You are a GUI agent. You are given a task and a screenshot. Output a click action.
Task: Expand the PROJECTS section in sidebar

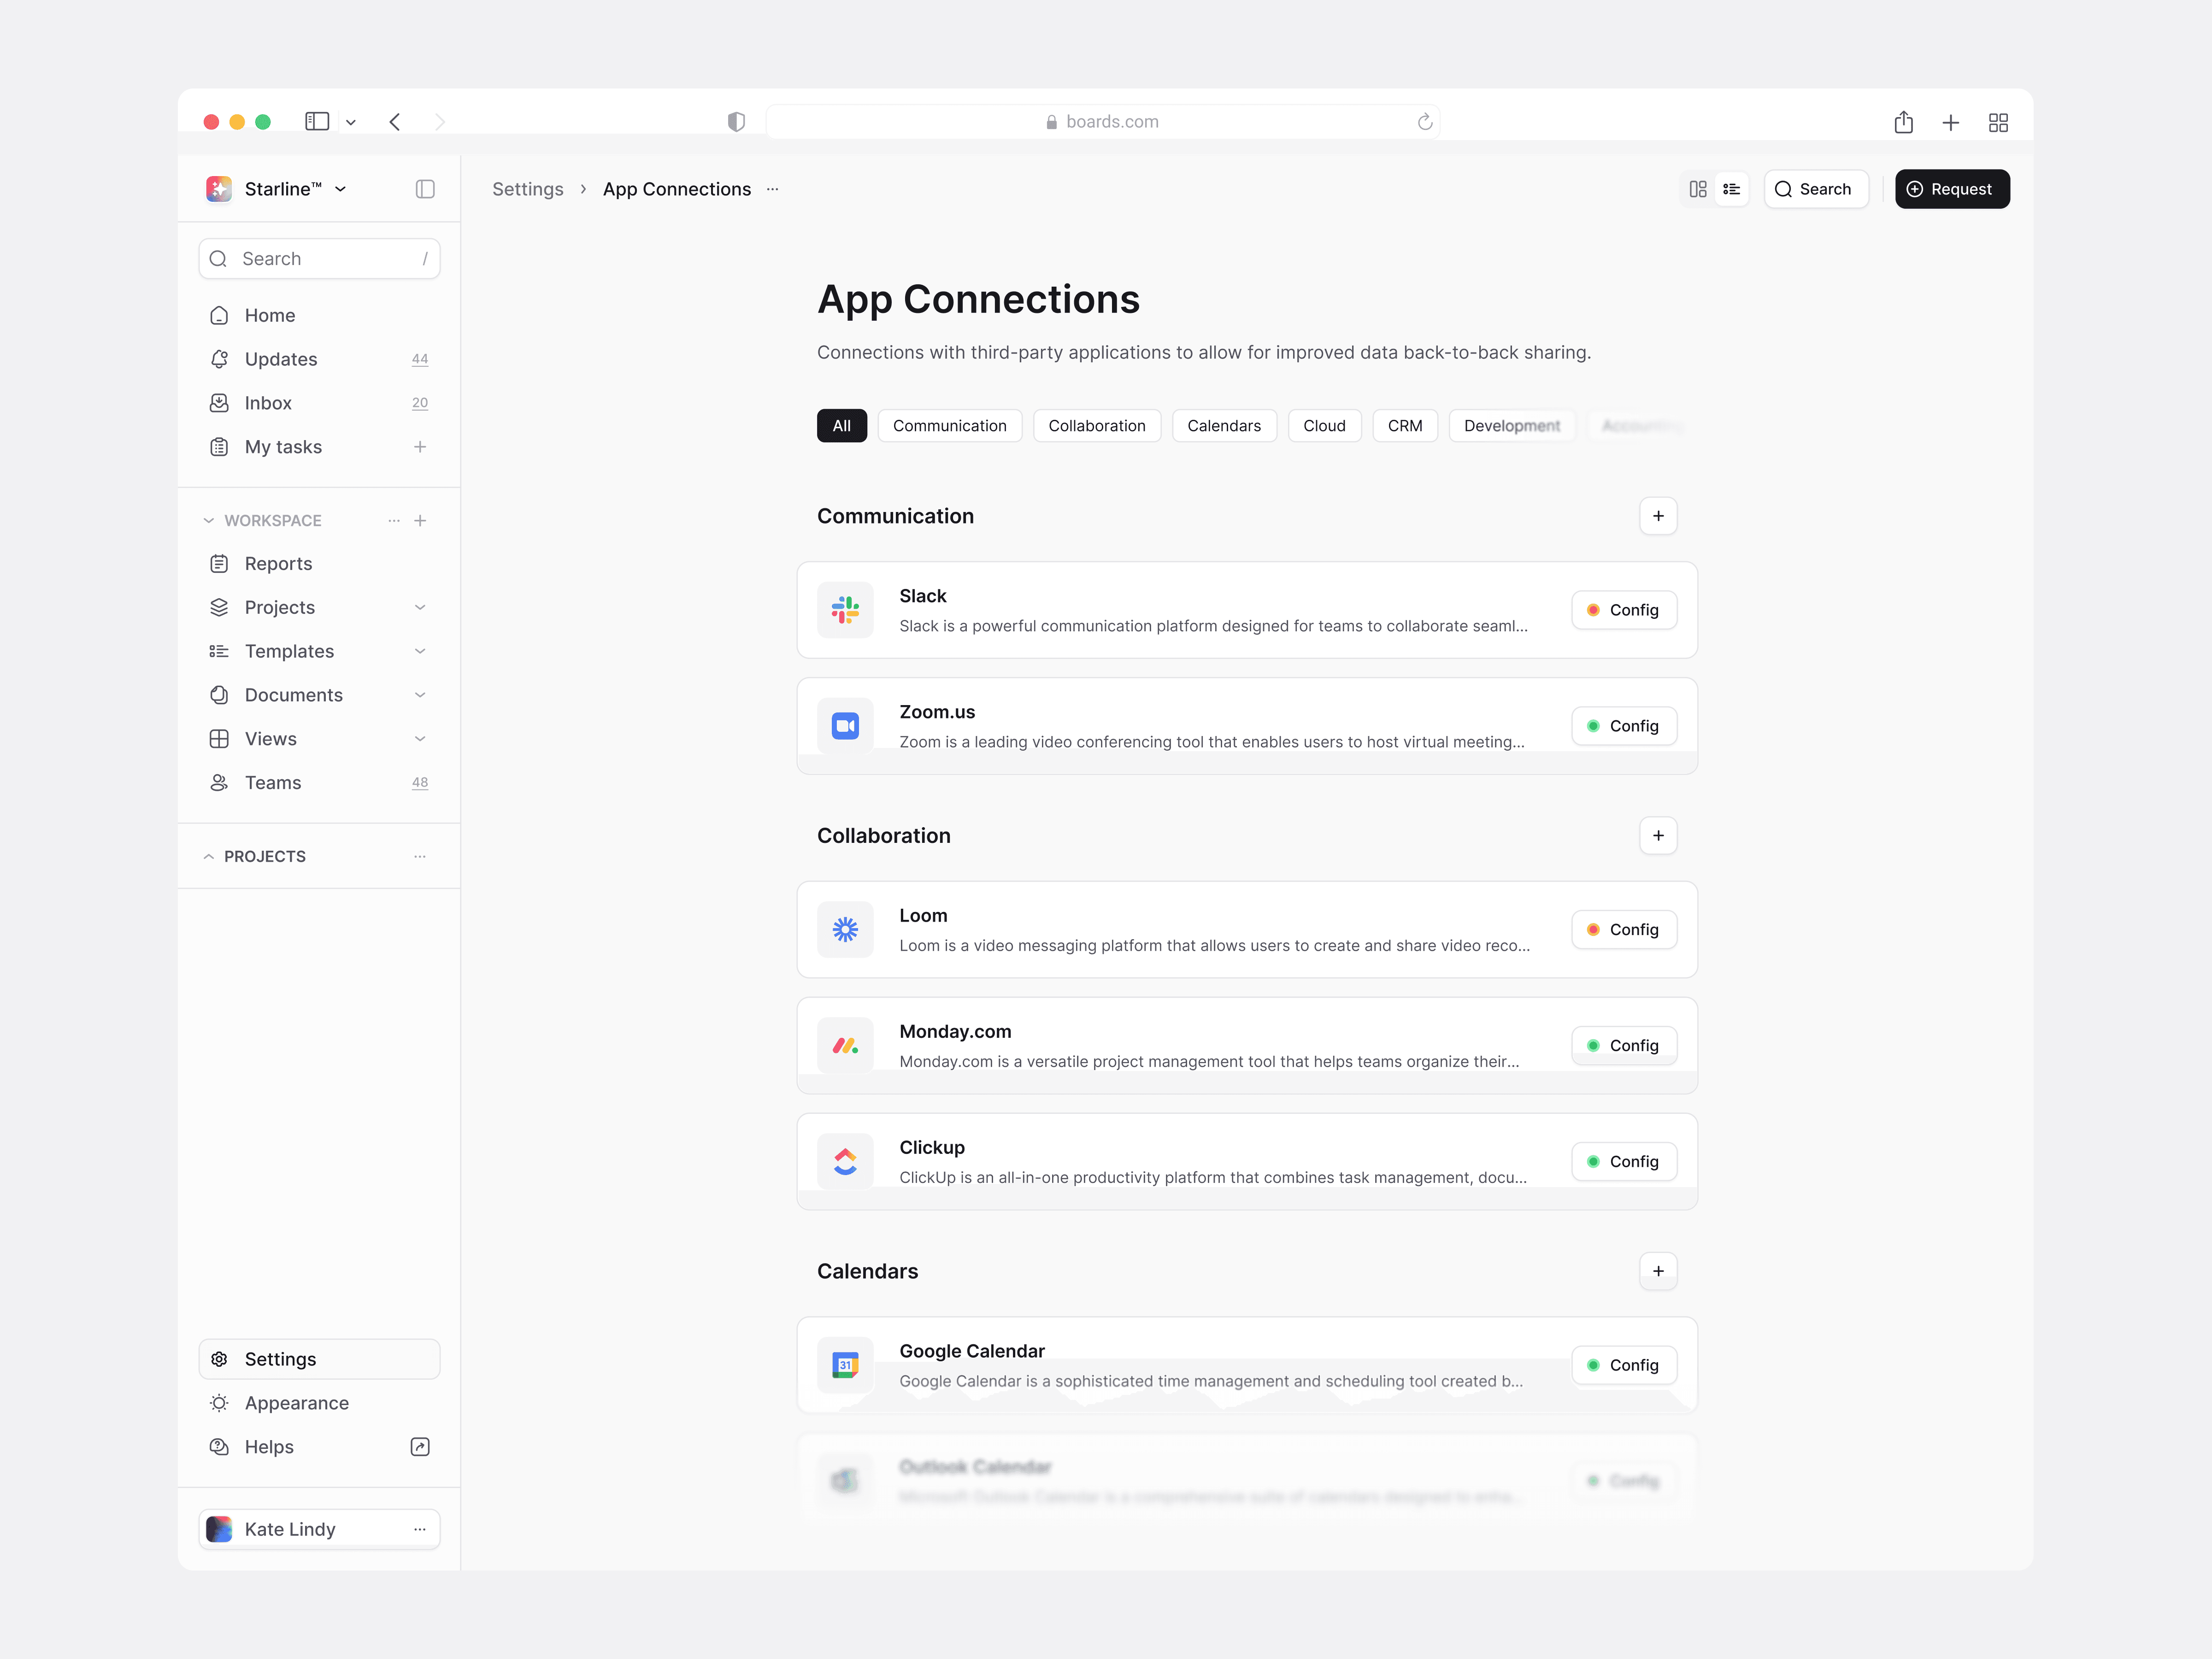click(209, 857)
